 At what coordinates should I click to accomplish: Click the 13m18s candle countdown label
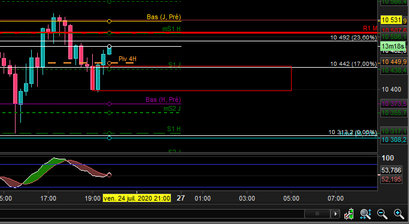pos(393,46)
